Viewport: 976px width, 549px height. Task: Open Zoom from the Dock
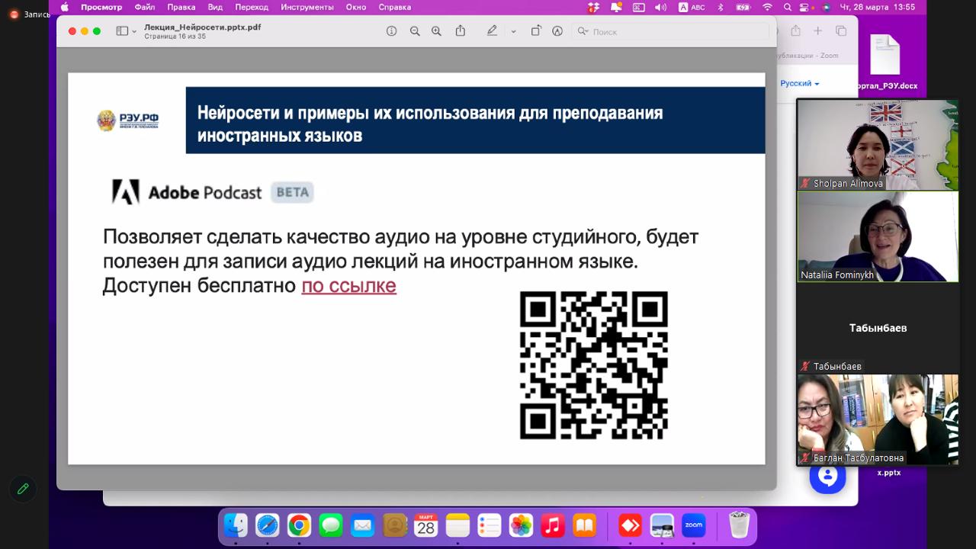(693, 525)
